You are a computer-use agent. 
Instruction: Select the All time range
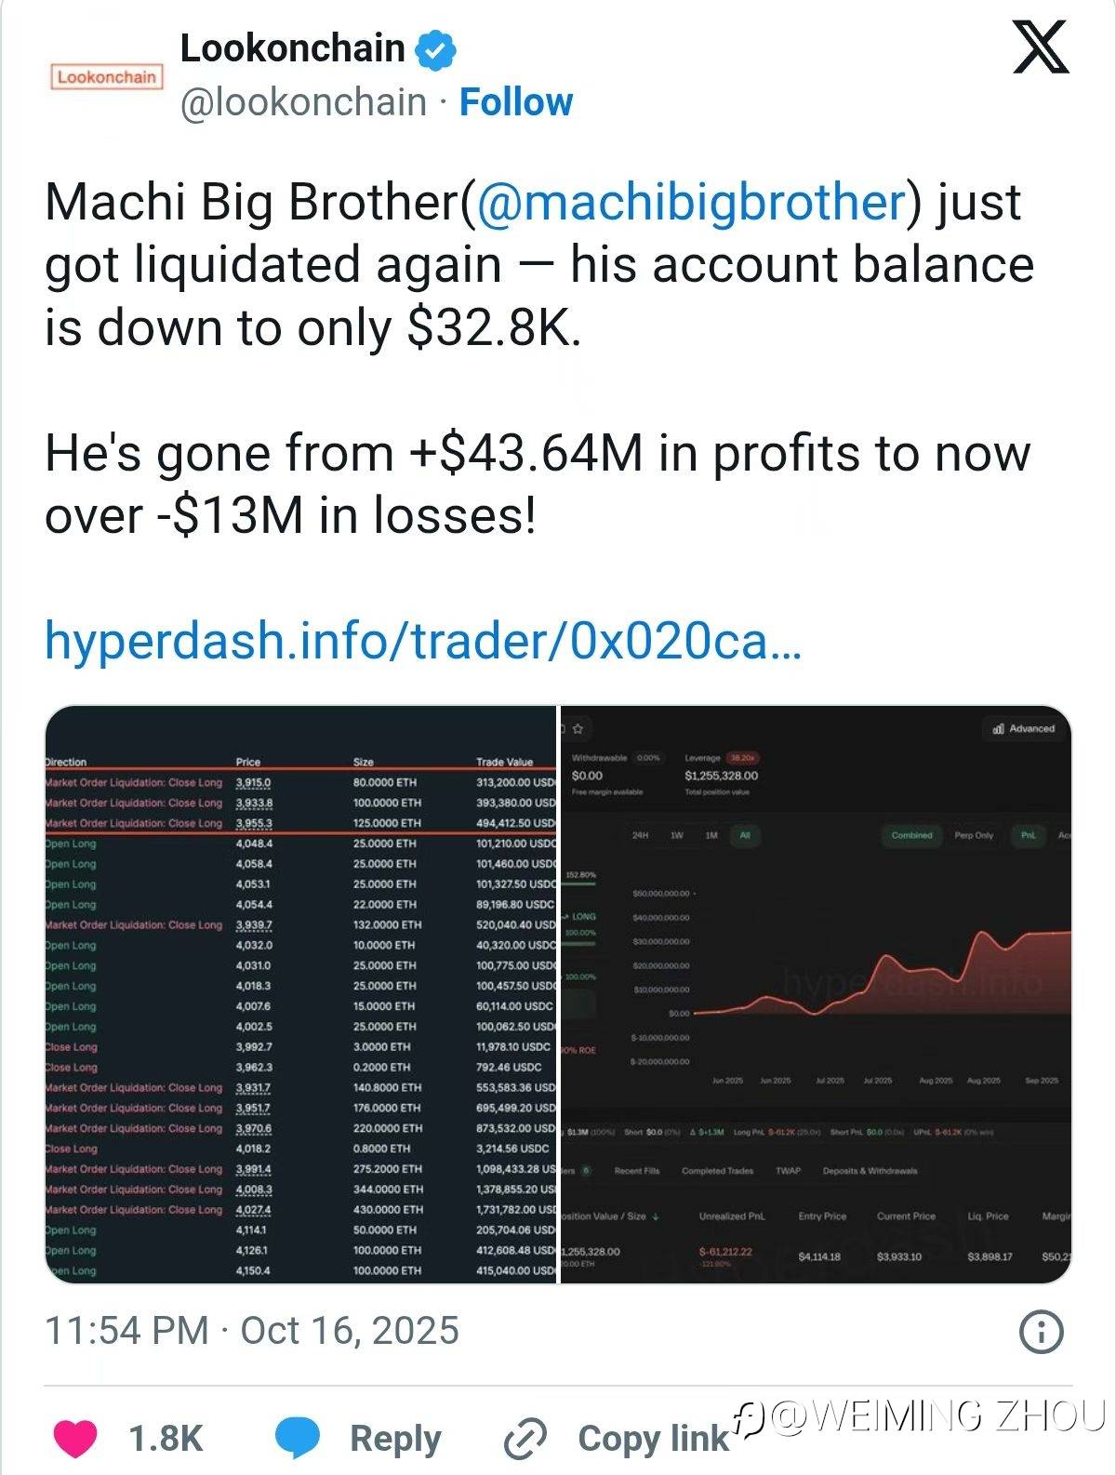(x=744, y=835)
